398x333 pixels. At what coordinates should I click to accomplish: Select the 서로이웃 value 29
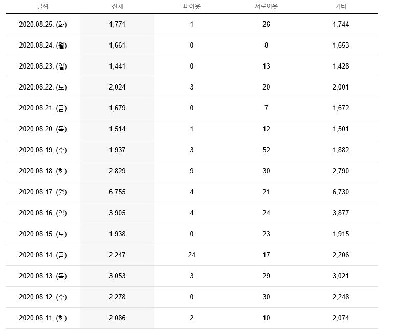[x=266, y=276]
